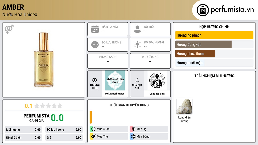
Task: Click the person icon for Độ tuổi
Action: tap(137, 29)
